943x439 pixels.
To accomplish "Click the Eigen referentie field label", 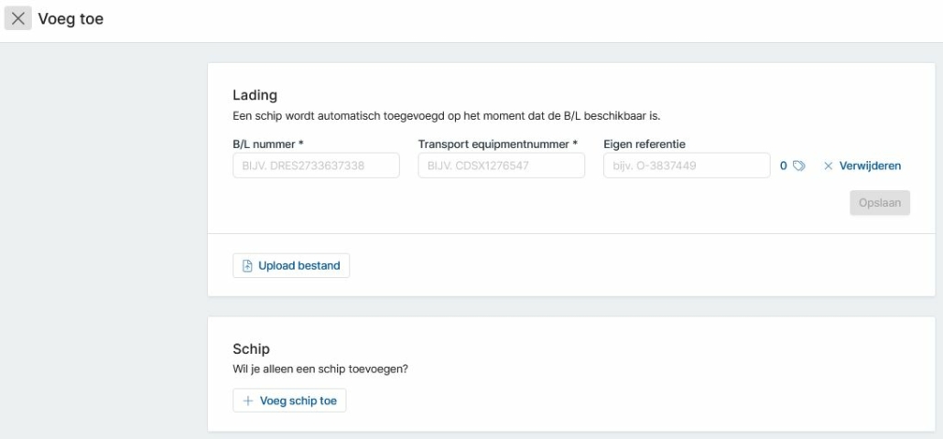I will coord(645,145).
